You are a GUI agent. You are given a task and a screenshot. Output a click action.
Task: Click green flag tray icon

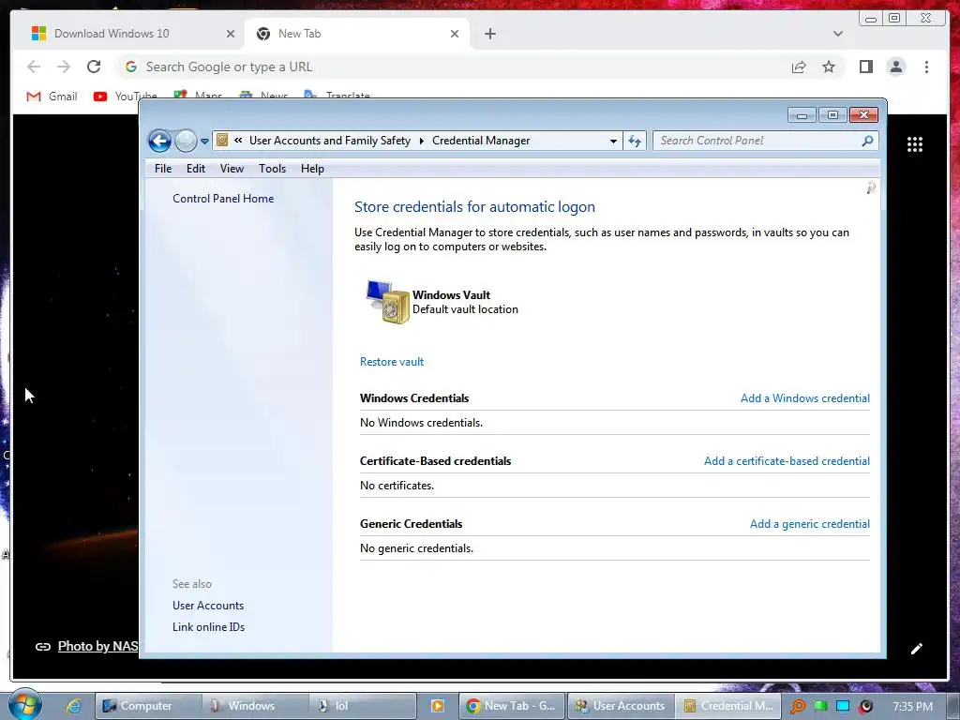click(x=820, y=706)
